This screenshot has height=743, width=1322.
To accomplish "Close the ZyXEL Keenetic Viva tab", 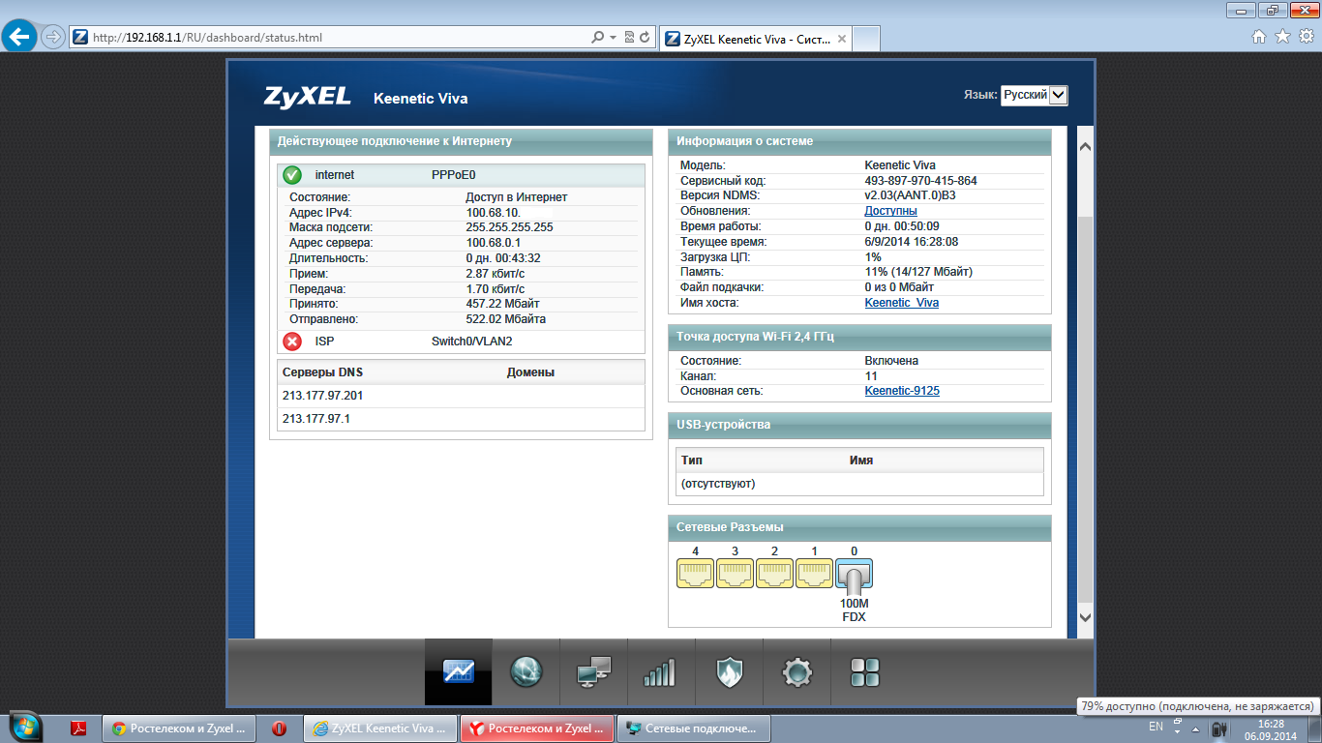I will pos(842,39).
